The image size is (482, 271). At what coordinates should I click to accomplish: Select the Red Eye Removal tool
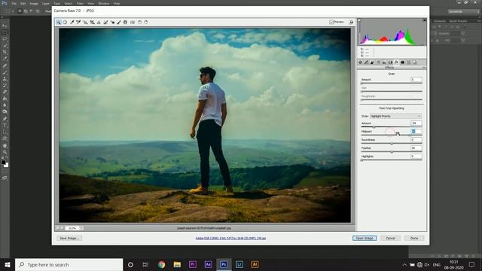pos(112,22)
